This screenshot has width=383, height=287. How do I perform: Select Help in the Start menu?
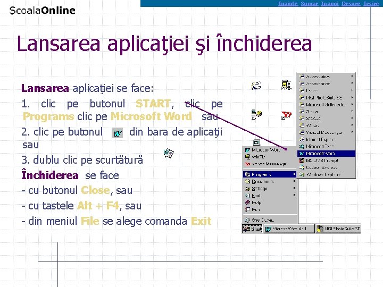click(270, 202)
